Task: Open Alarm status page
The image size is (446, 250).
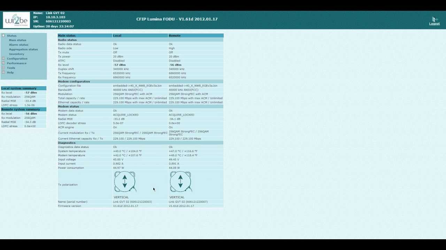Action: tap(18, 45)
